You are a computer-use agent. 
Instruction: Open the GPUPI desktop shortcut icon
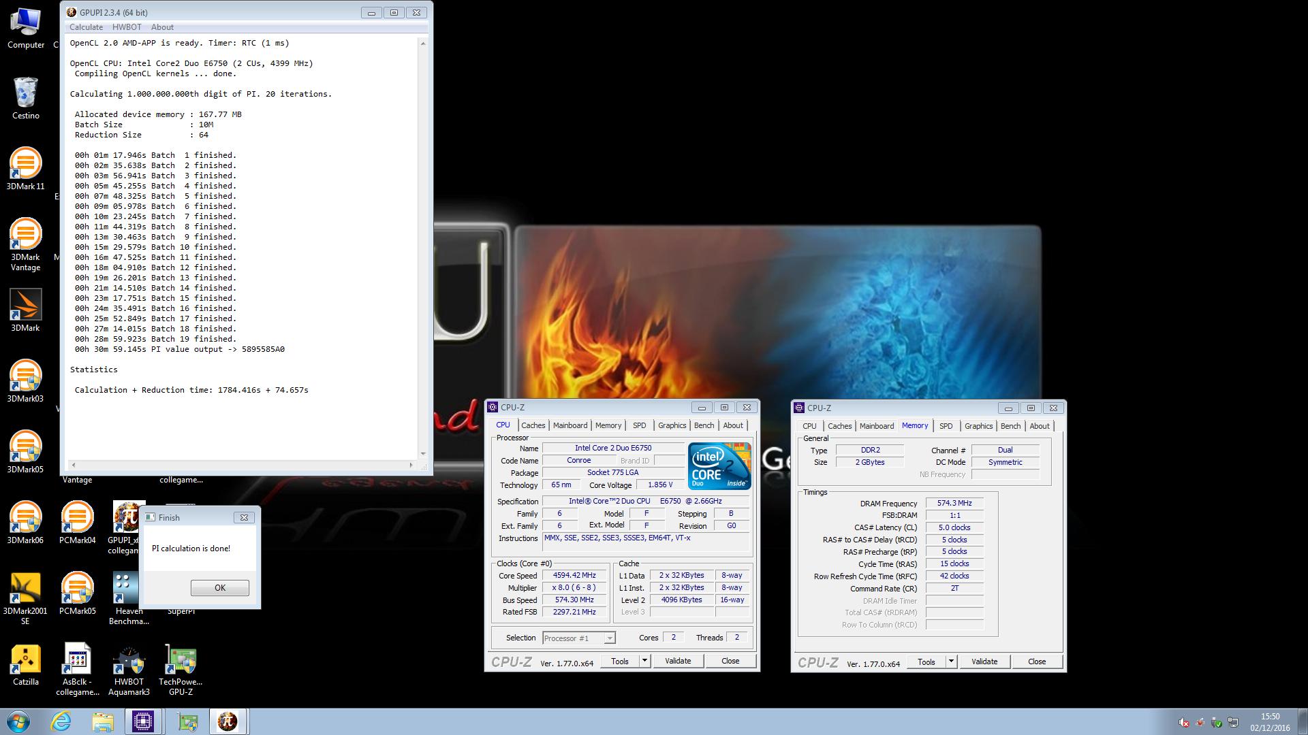pos(125,527)
